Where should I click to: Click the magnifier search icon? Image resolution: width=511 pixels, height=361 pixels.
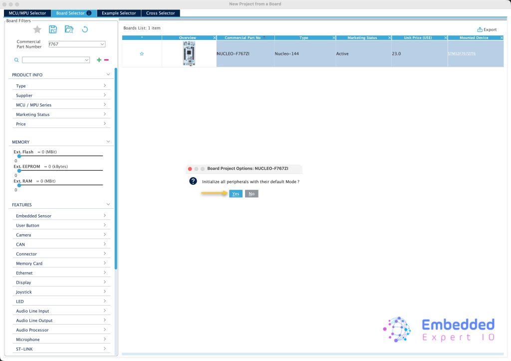click(16, 60)
